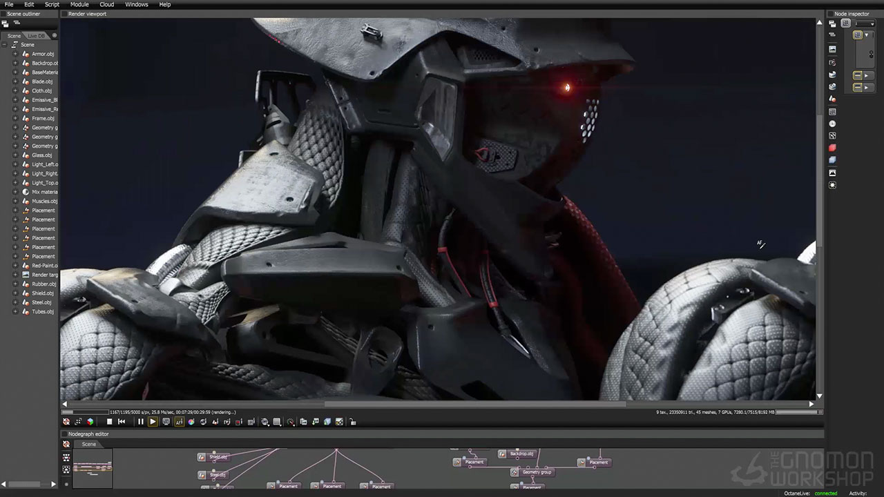Select the Scene tab in Nodegraph editor
This screenshot has height=497, width=884.
click(x=89, y=444)
